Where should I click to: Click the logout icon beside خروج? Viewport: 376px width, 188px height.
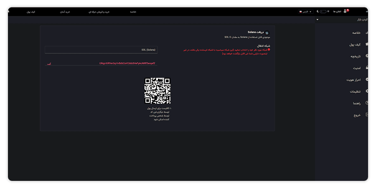tap(367, 114)
